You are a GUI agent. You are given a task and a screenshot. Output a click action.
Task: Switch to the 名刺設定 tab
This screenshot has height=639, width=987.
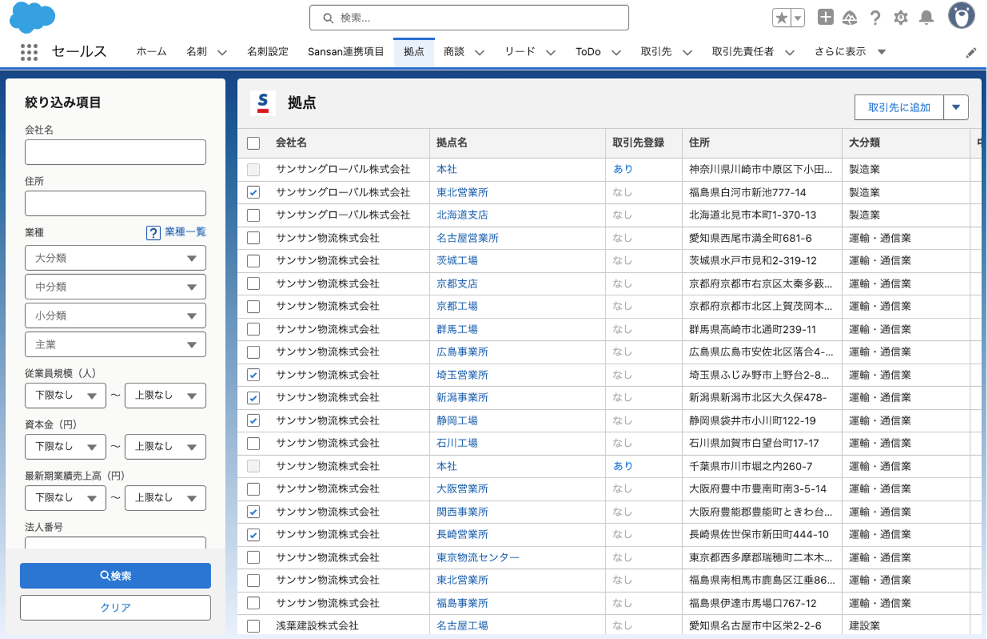(267, 52)
